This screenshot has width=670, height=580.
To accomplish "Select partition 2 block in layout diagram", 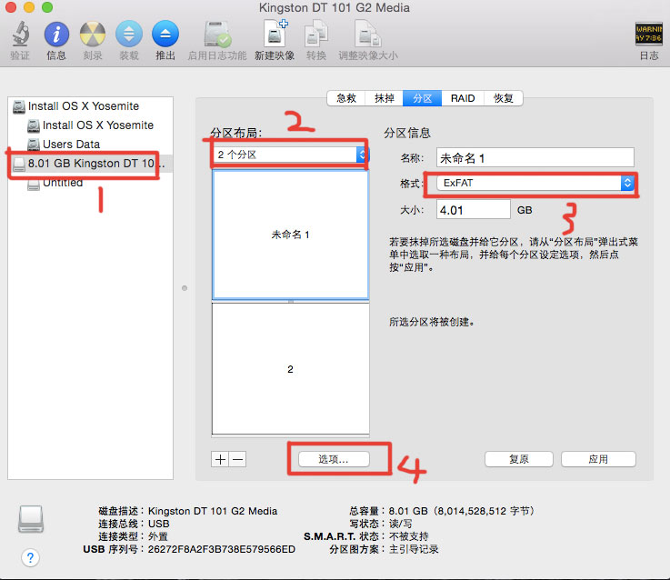I will point(290,369).
